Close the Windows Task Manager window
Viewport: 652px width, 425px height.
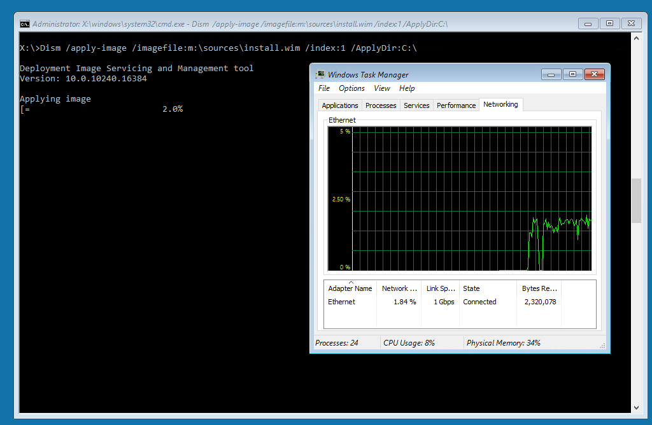595,74
